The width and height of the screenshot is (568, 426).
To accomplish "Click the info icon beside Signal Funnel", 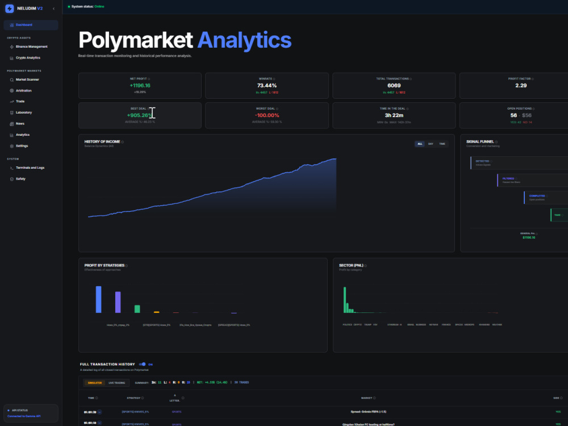I will pos(496,142).
